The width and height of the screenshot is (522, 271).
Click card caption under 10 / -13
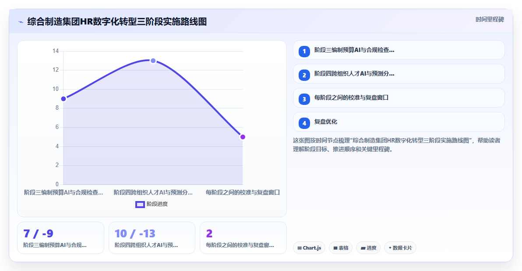tap(146, 245)
